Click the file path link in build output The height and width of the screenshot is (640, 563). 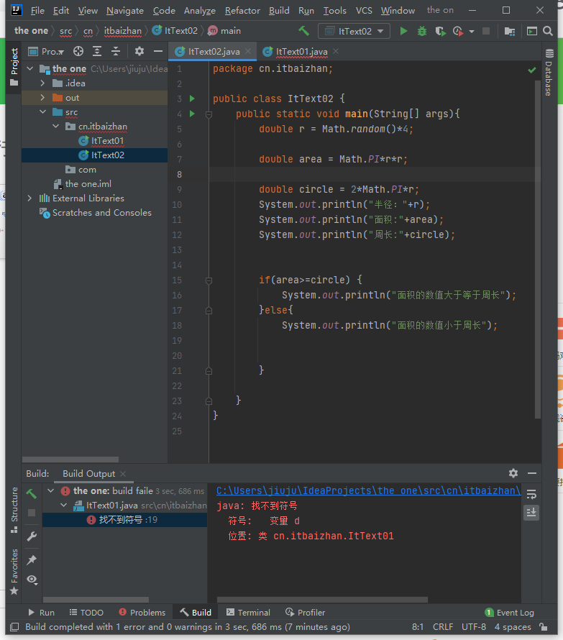point(368,490)
